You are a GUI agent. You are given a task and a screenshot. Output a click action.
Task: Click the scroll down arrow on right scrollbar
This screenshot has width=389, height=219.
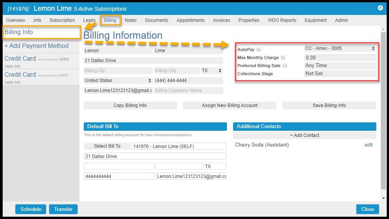[383, 198]
